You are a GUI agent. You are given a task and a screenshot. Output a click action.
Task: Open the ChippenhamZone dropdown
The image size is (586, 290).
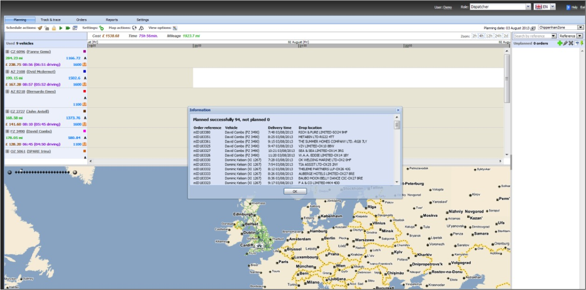tap(580, 28)
